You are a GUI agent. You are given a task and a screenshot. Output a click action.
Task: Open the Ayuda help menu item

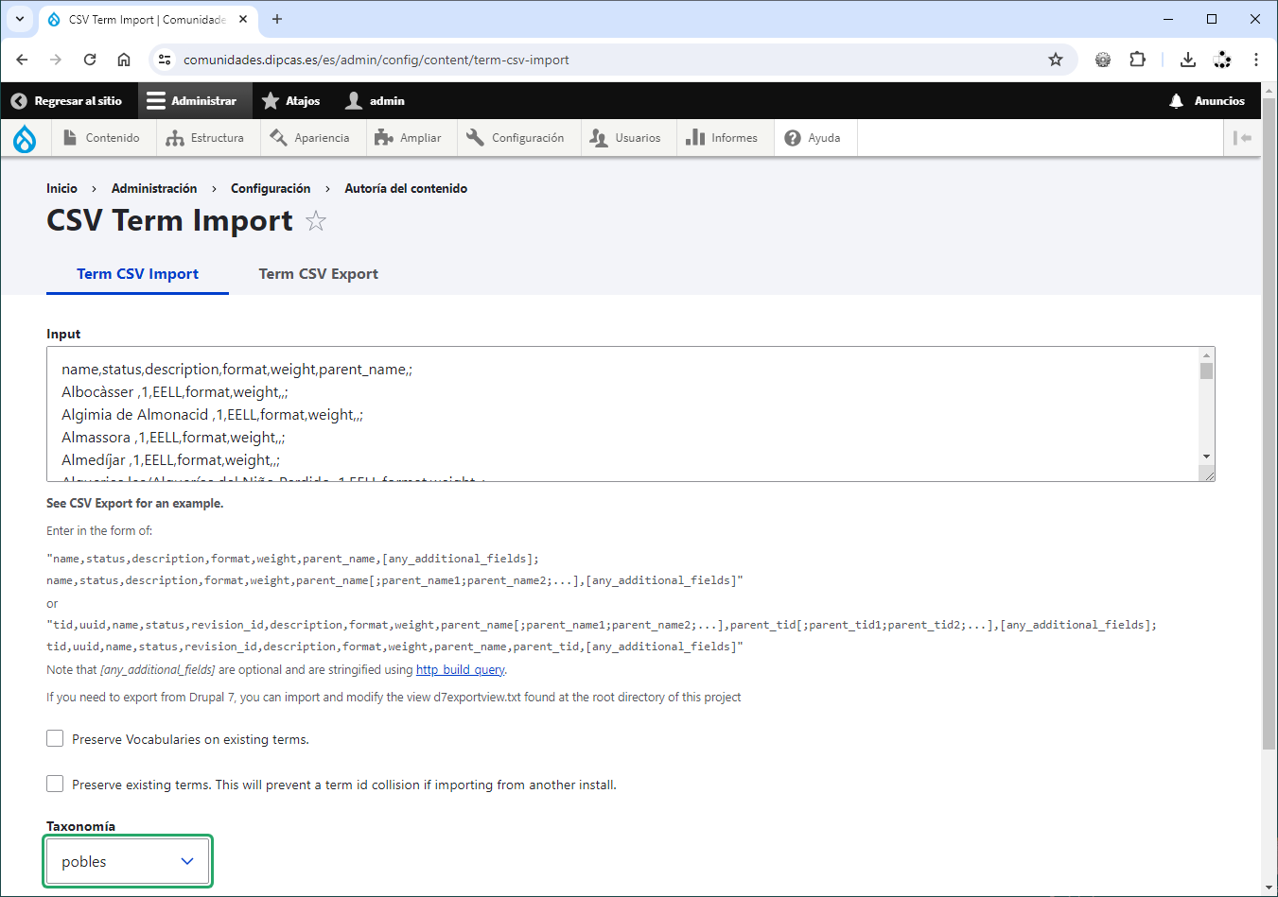click(813, 138)
